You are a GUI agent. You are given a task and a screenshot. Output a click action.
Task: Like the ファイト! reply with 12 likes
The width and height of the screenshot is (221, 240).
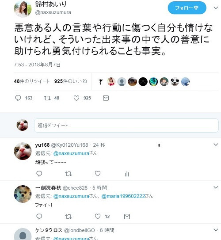(x=98, y=216)
